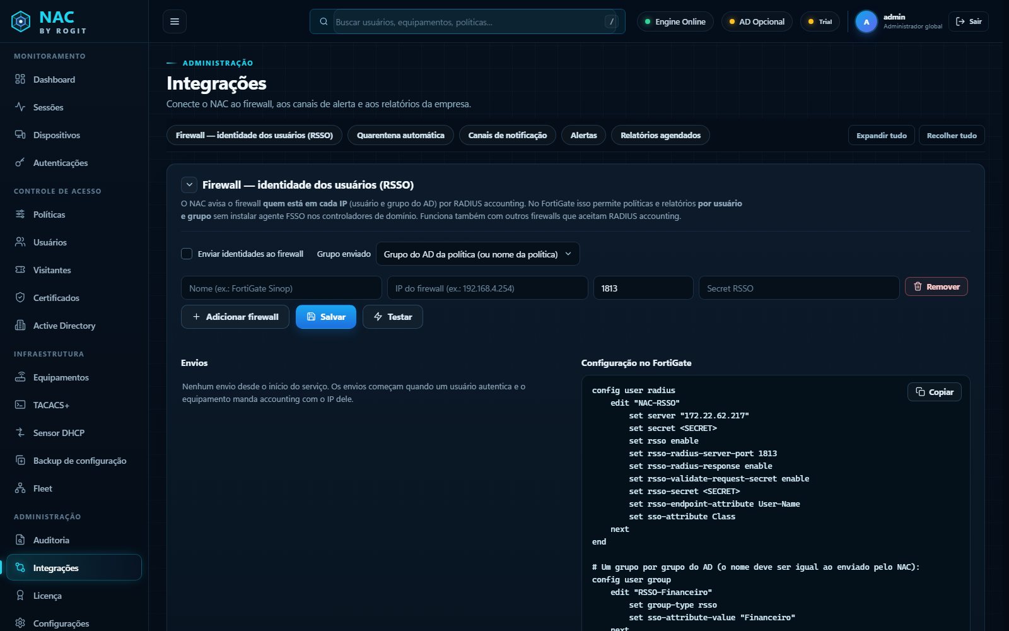This screenshot has height=631, width=1009.
Task: Click the Certificados shield icon
Action: point(20,298)
